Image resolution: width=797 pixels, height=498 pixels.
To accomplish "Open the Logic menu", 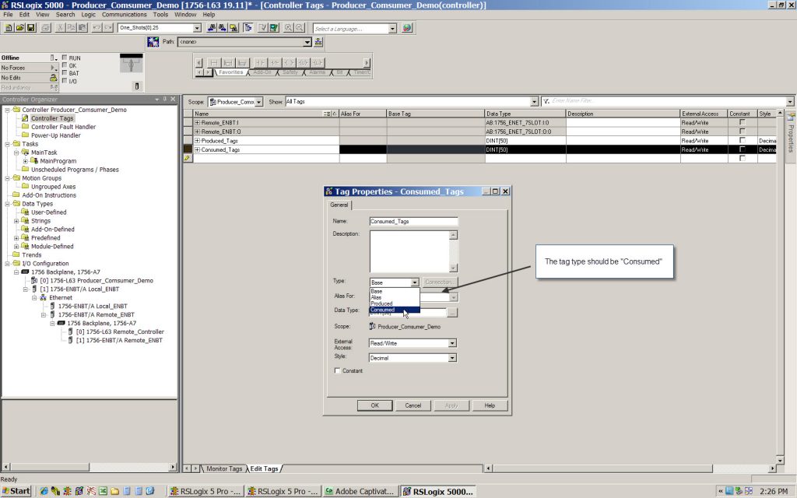I will (x=88, y=15).
